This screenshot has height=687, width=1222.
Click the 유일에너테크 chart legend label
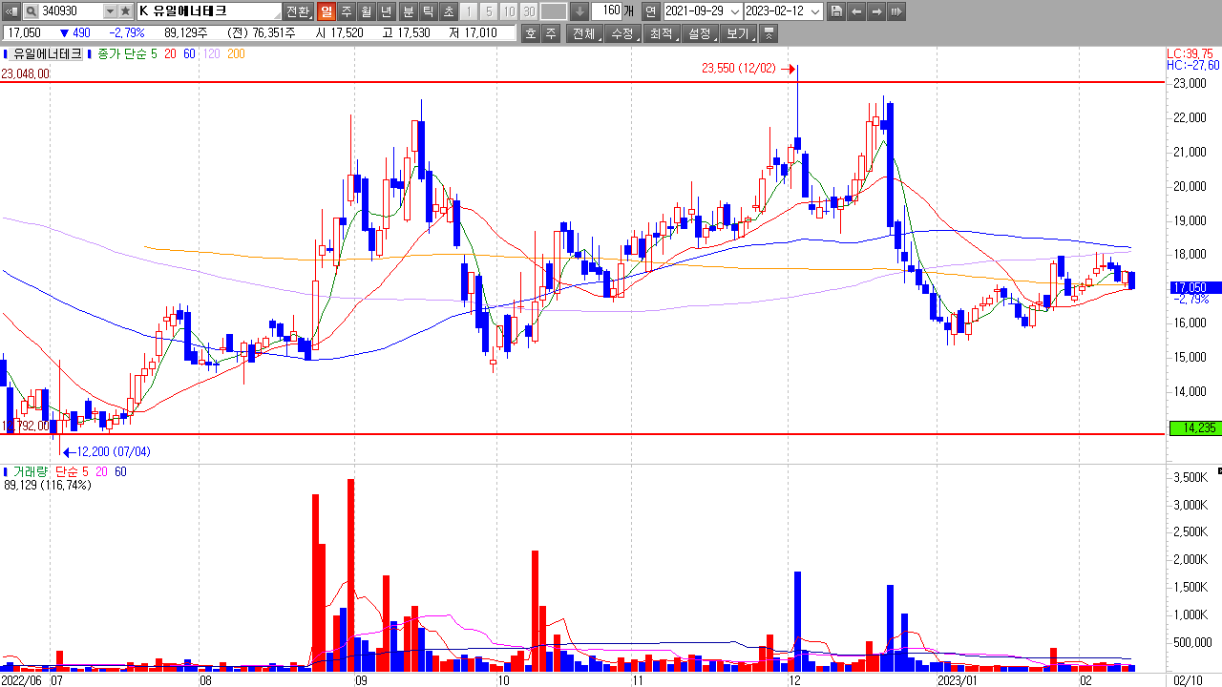pyautogui.click(x=47, y=54)
